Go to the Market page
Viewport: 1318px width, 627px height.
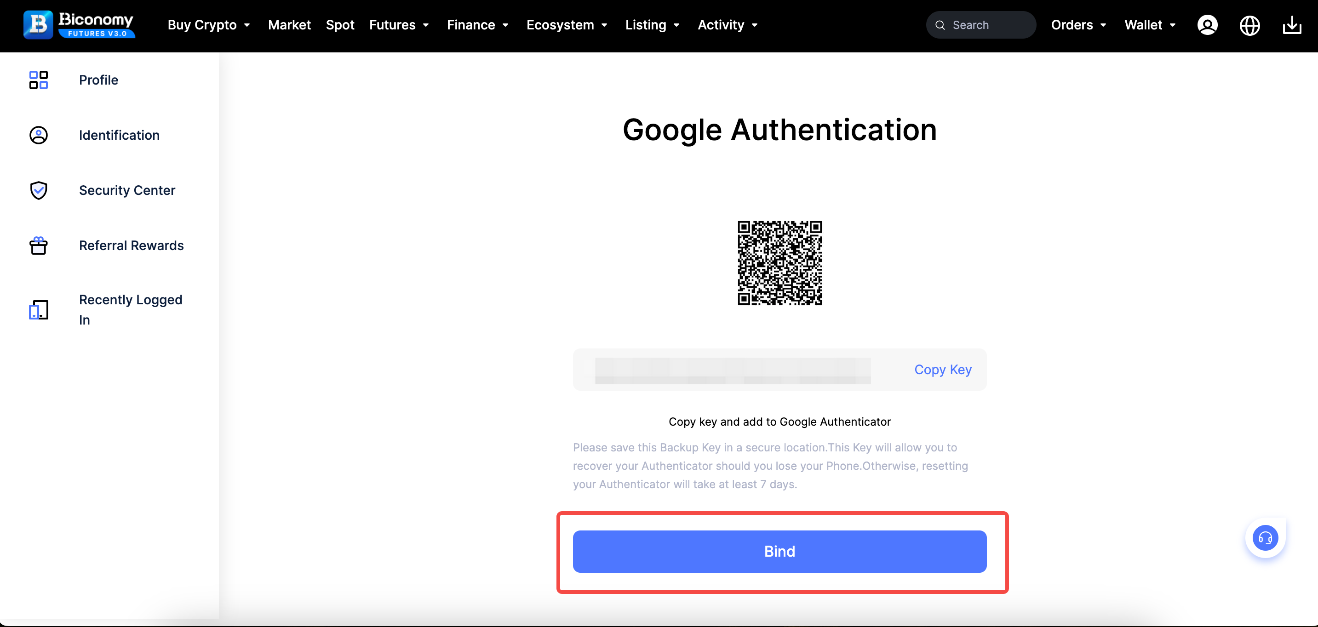289,25
